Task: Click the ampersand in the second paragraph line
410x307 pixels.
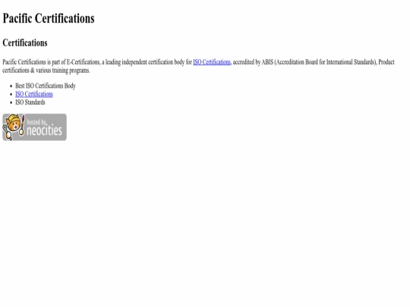Action: point(33,70)
